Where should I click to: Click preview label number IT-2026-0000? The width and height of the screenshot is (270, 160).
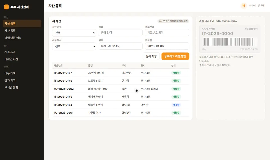tap(217, 33)
